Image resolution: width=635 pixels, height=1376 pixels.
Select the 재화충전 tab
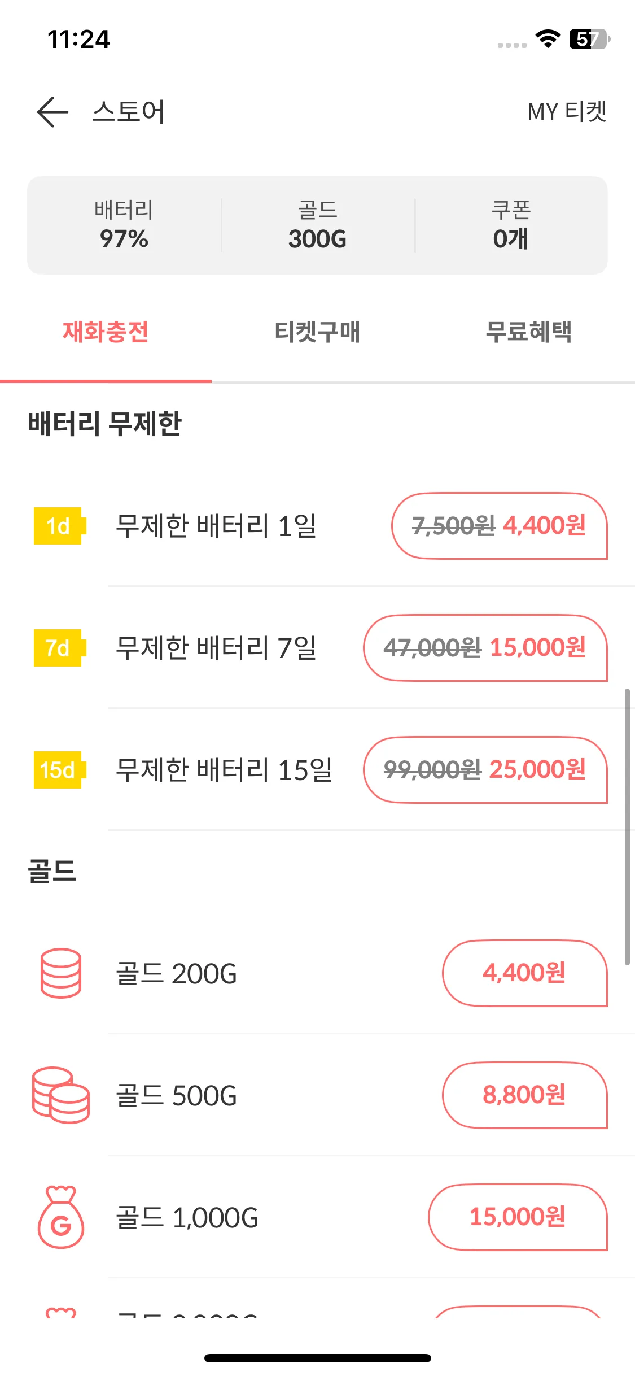(106, 332)
